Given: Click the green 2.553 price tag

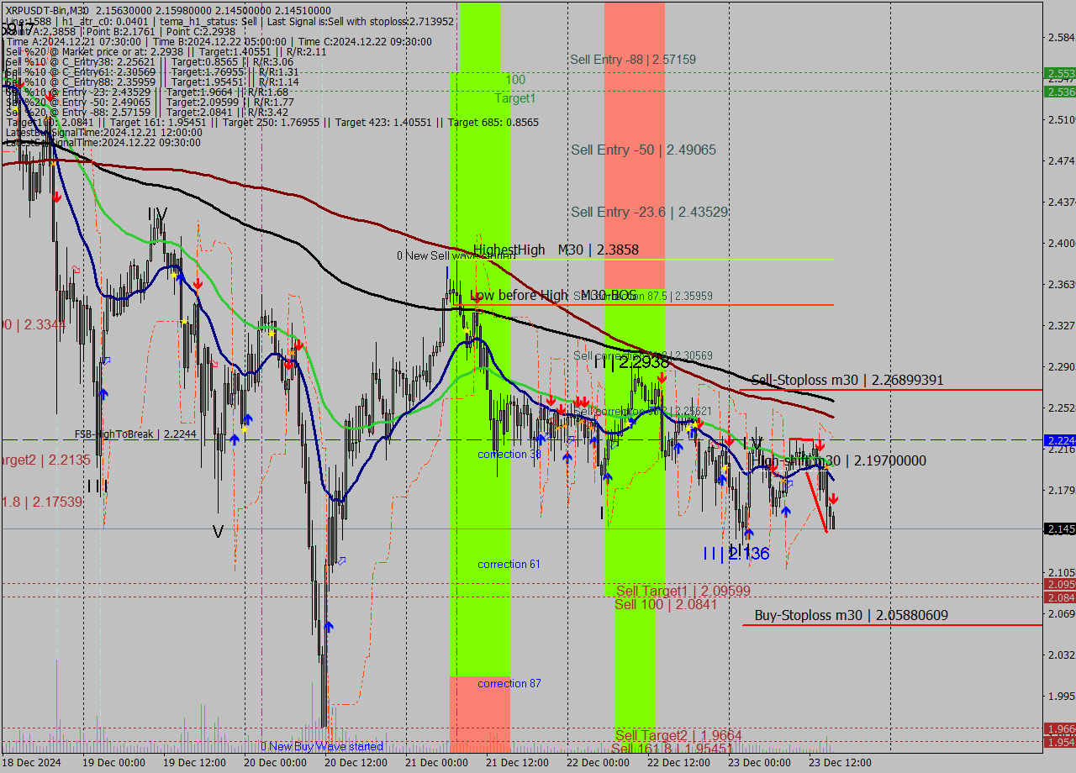Looking at the screenshot, I should click(1059, 74).
